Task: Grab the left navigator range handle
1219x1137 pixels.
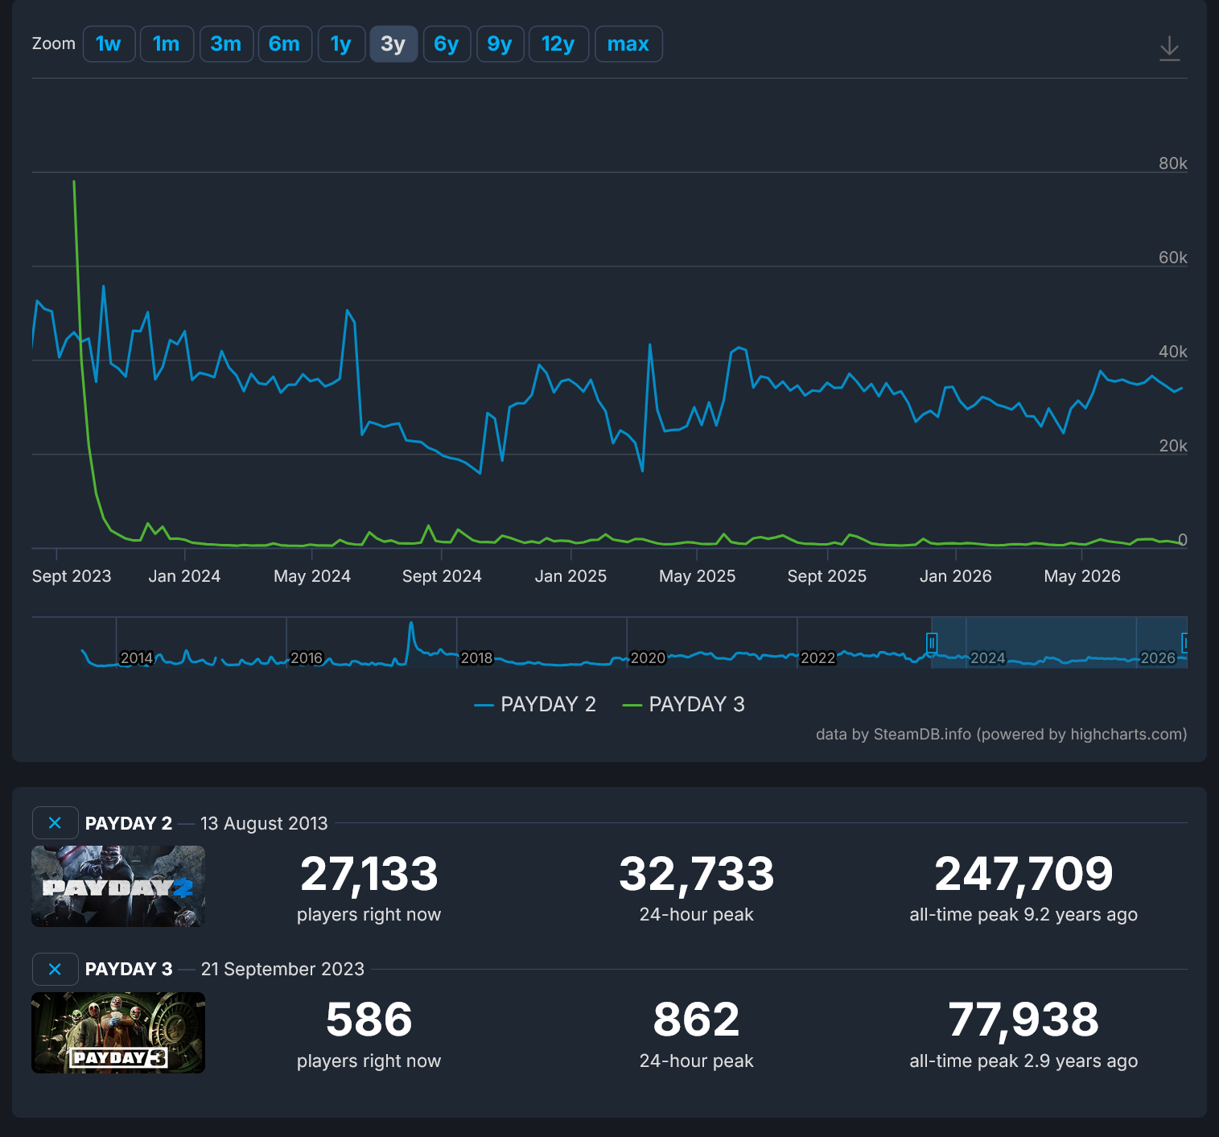Action: (x=932, y=642)
